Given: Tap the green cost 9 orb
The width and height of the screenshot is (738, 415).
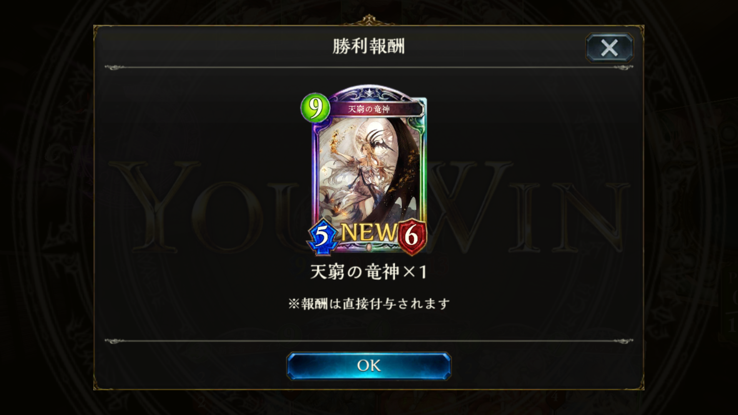Looking at the screenshot, I should pyautogui.click(x=315, y=108).
